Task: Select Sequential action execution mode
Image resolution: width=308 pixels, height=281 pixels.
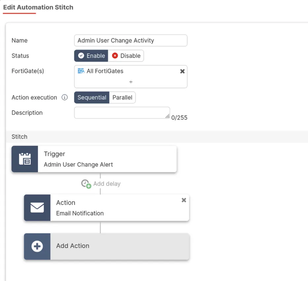Action: [x=92, y=97]
